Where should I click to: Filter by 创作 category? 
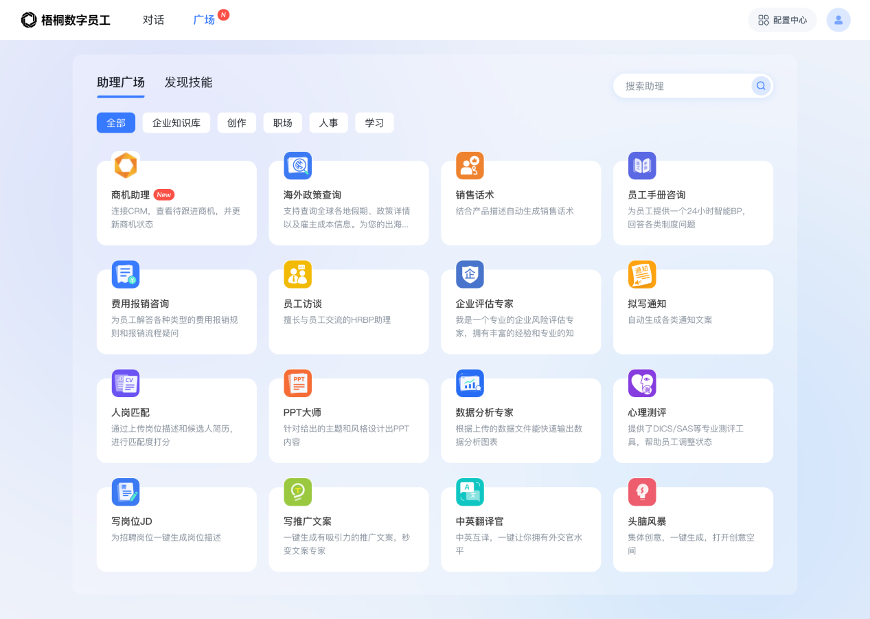pyautogui.click(x=237, y=123)
